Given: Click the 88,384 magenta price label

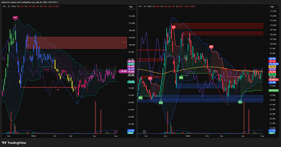Looking at the screenshot, I should (131, 61).
